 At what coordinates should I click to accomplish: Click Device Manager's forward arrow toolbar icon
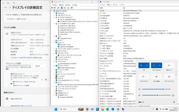click(x=55, y=8)
